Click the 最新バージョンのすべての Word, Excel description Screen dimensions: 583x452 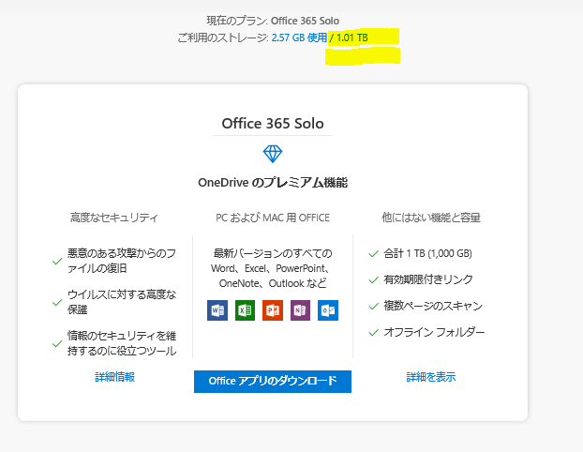(x=273, y=268)
